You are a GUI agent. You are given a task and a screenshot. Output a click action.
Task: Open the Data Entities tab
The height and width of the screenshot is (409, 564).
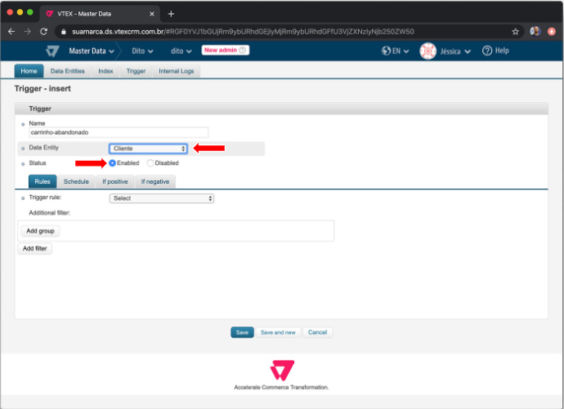point(67,71)
